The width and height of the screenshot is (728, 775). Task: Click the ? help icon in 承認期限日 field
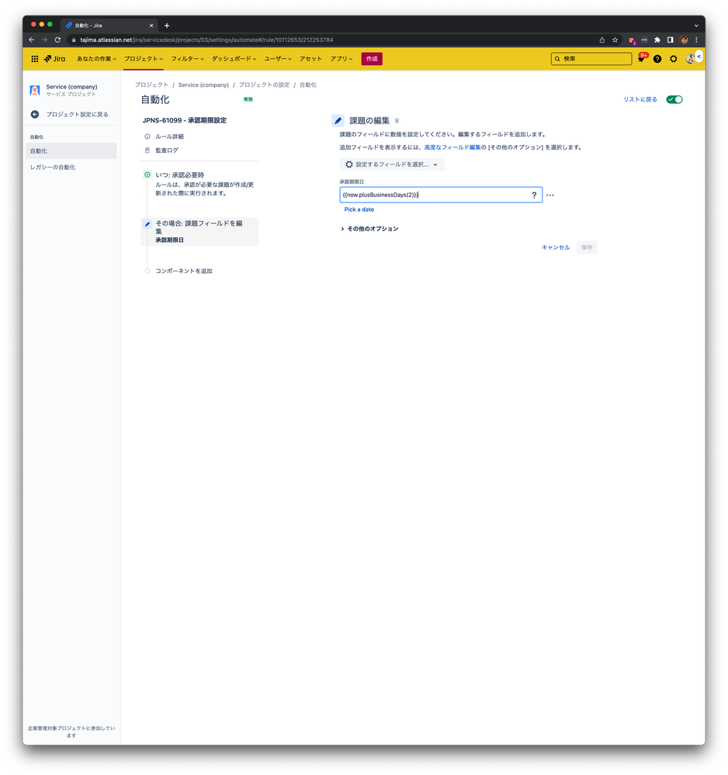(535, 195)
